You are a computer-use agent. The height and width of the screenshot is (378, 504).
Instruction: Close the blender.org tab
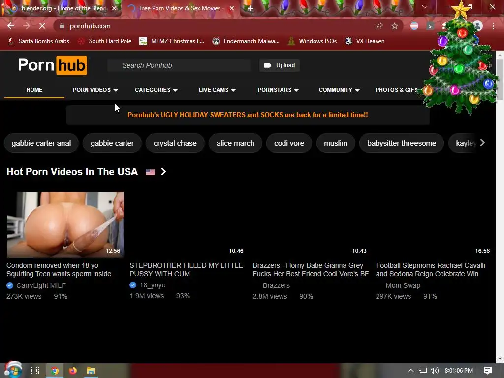point(114,8)
